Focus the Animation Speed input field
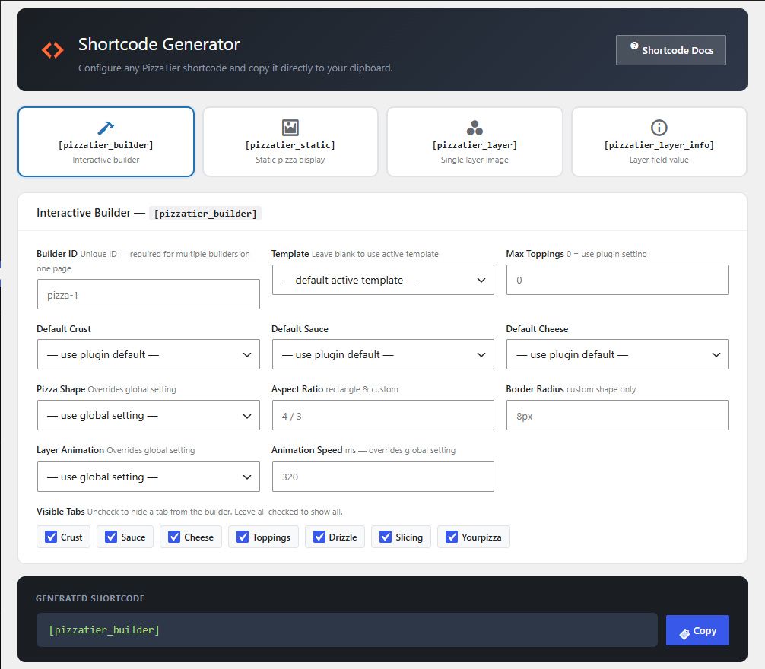This screenshot has height=669, width=765. pos(383,477)
